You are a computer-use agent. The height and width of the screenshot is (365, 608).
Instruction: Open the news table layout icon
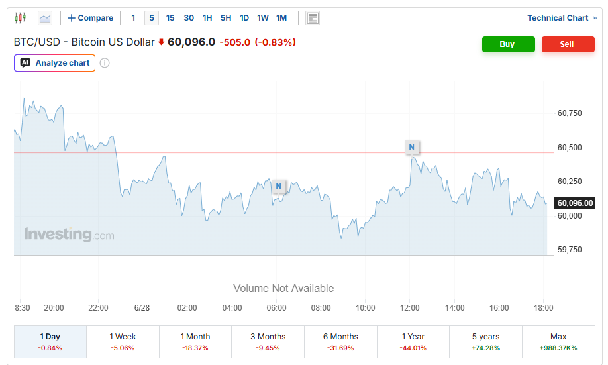point(313,18)
